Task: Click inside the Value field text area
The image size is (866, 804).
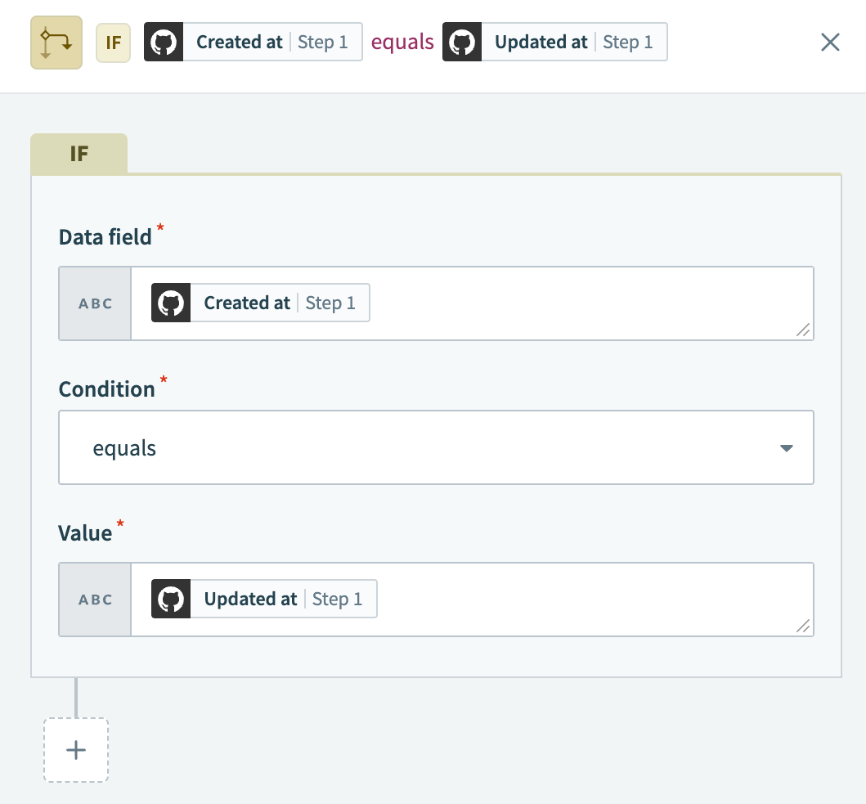Action: 572,599
